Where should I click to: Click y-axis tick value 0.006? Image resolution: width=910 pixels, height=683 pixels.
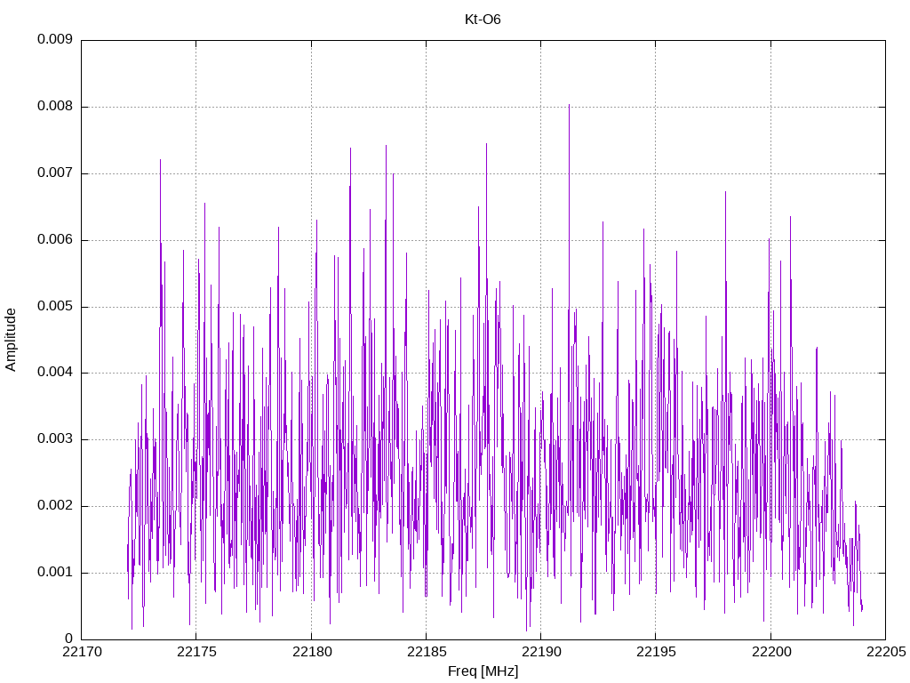click(x=55, y=240)
